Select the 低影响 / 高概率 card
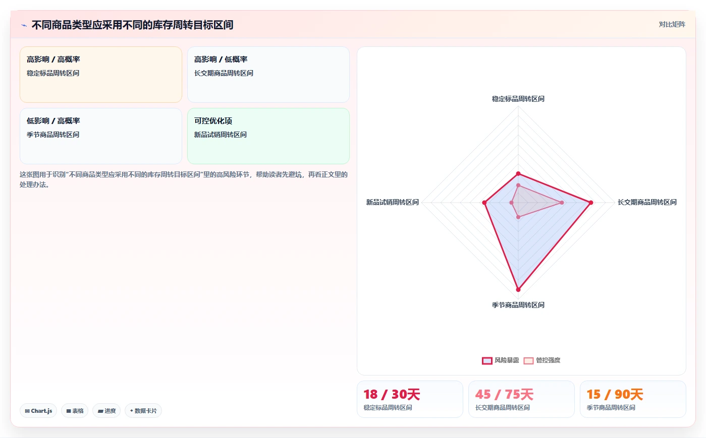706x438 pixels. click(x=101, y=136)
